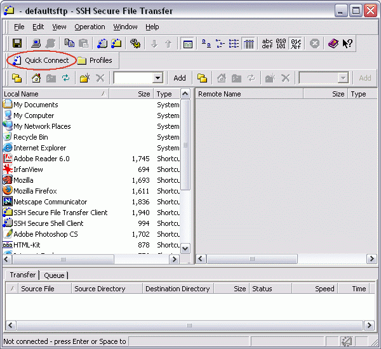Expand the local path combo box arrow

pos(157,78)
